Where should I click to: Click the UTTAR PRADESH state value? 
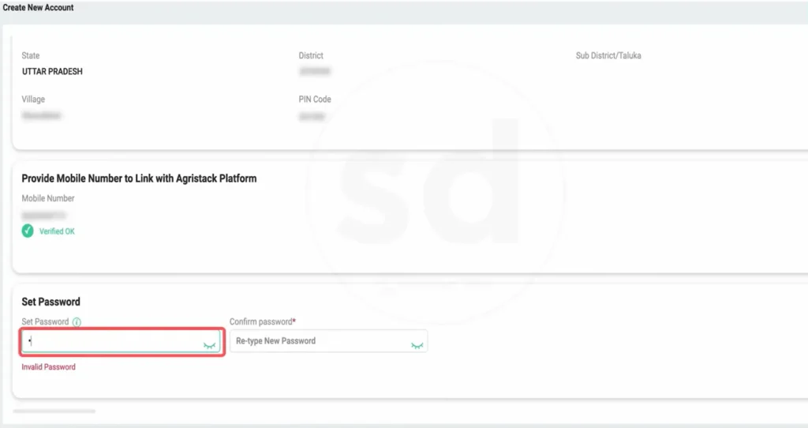[52, 72]
